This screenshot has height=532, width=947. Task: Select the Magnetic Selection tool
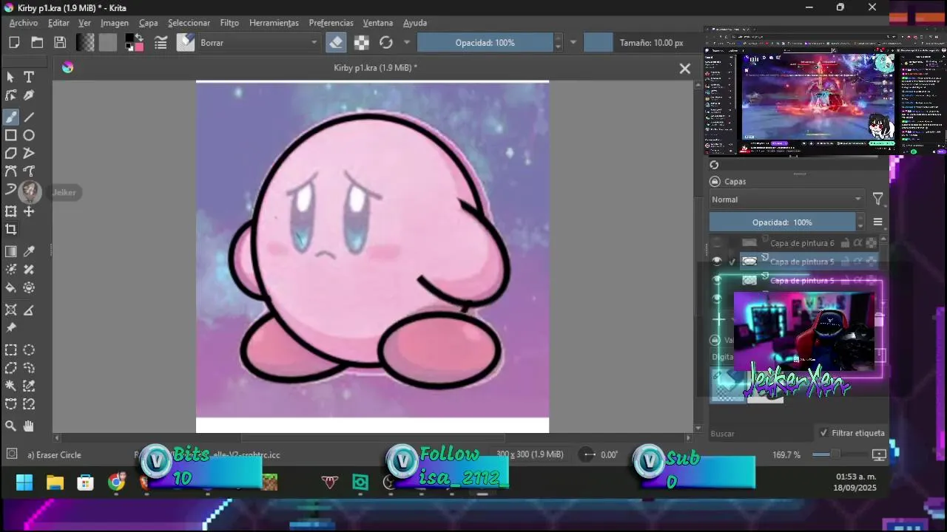pos(29,404)
